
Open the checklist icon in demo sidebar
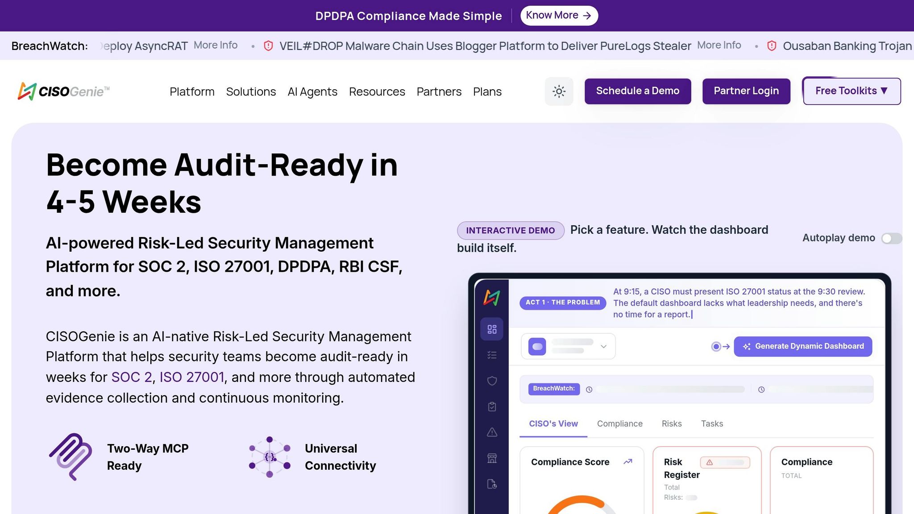[x=492, y=355]
